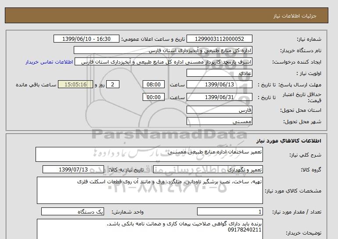The image size is (338, 239).
Task: Click the label شماره نیاز
Action: pos(309,39)
